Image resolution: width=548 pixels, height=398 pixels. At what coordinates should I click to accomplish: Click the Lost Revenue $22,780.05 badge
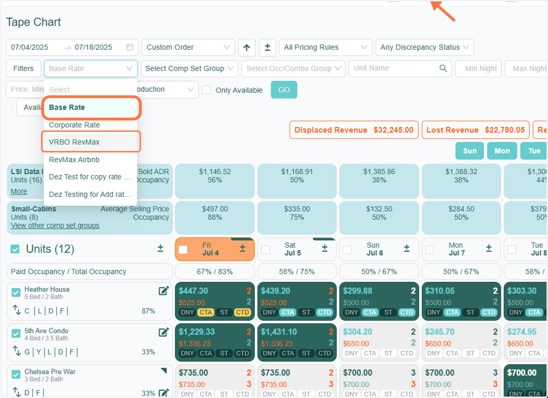475,130
